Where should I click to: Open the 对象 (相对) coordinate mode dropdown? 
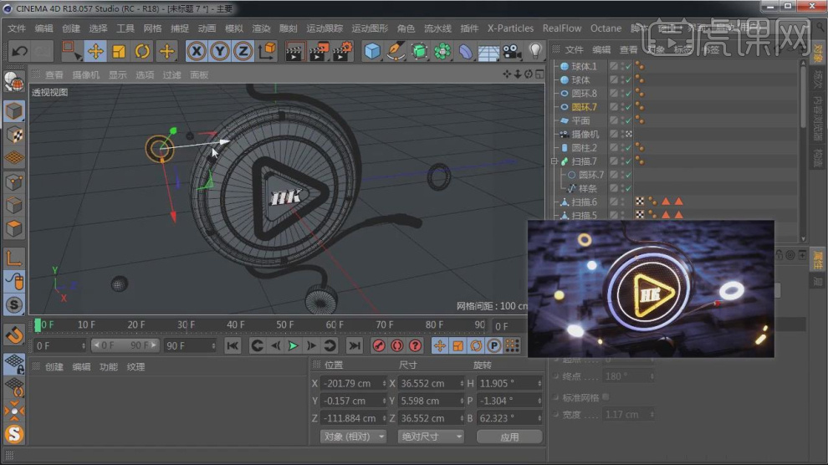tap(353, 437)
